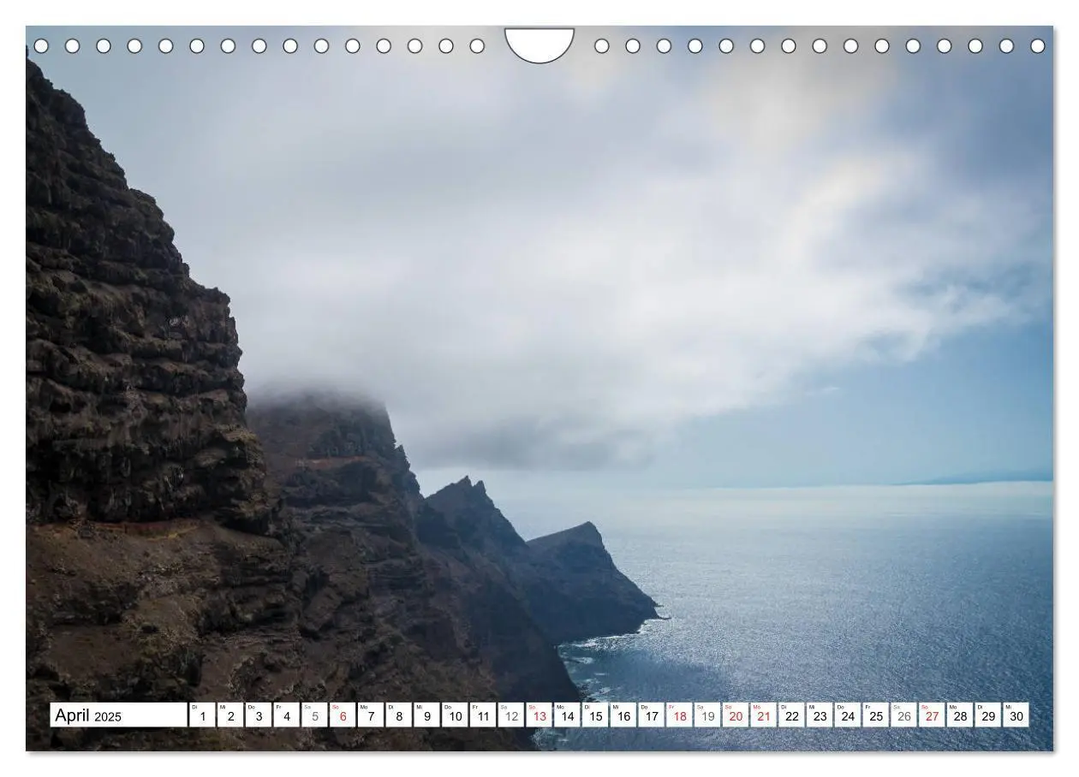Image resolution: width=1079 pixels, height=777 pixels.
Task: Select day 1 in the calendar strip
Action: [202, 715]
